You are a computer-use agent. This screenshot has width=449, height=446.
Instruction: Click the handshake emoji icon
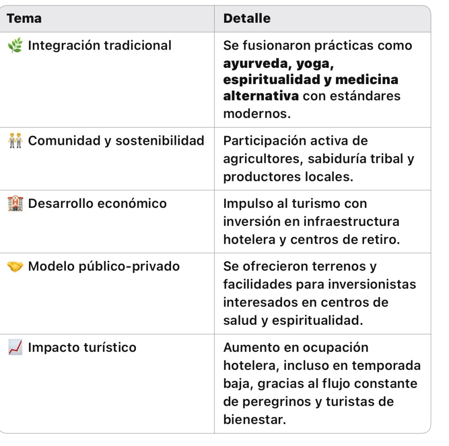(15, 267)
